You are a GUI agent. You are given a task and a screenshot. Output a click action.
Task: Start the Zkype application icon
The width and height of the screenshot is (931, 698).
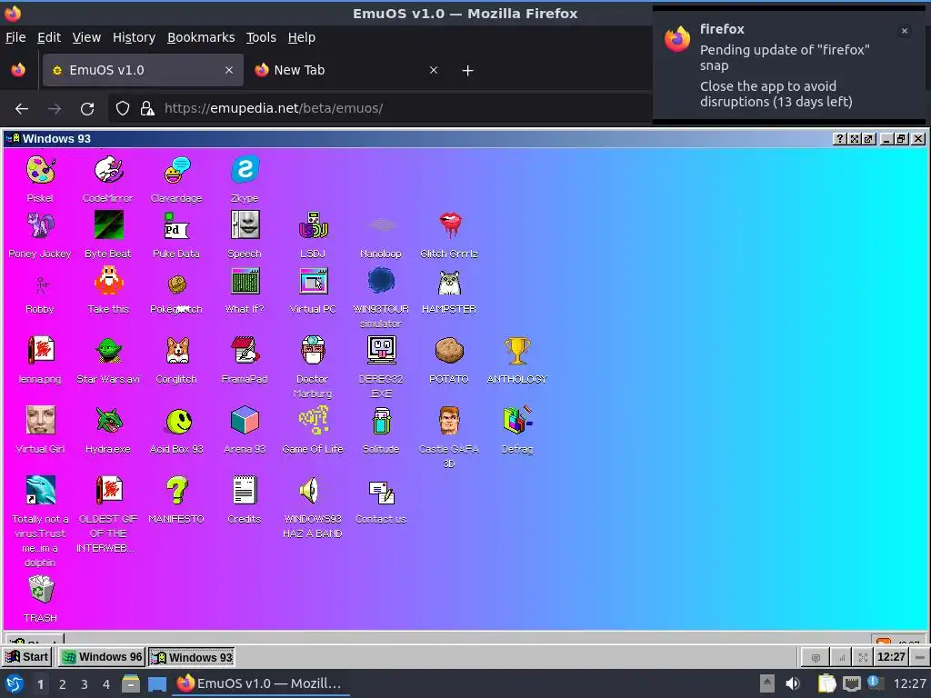pyautogui.click(x=245, y=171)
